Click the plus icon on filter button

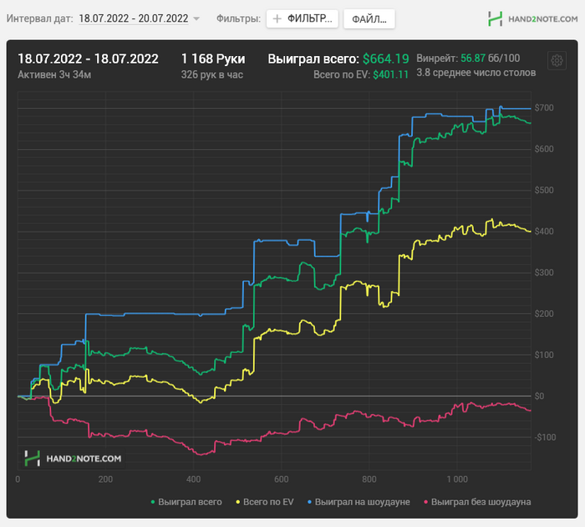click(x=277, y=18)
